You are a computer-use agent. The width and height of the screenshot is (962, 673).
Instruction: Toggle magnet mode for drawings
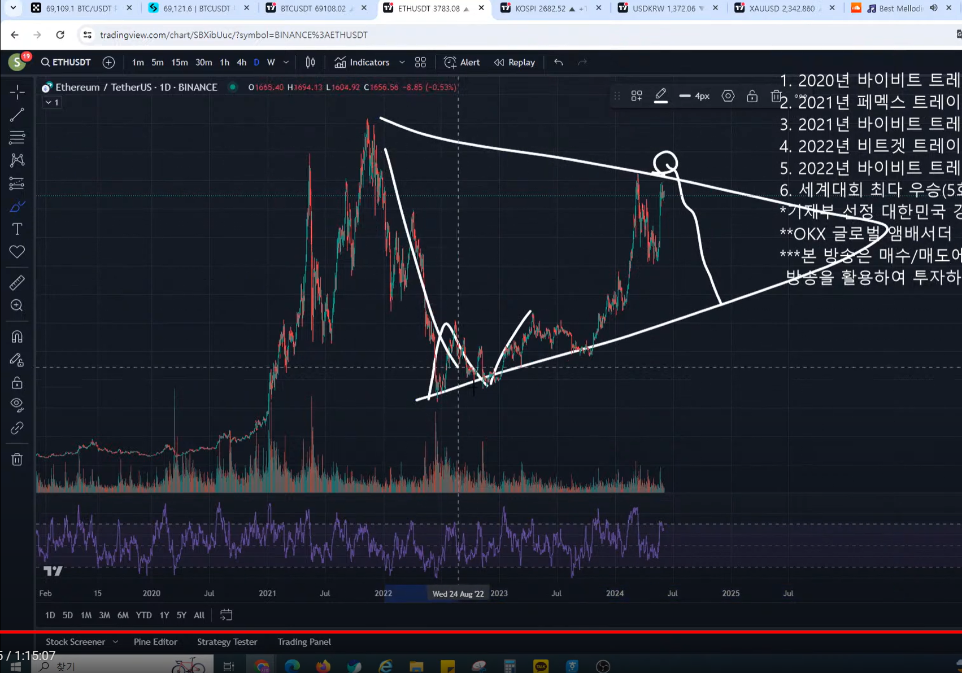pyautogui.click(x=17, y=337)
